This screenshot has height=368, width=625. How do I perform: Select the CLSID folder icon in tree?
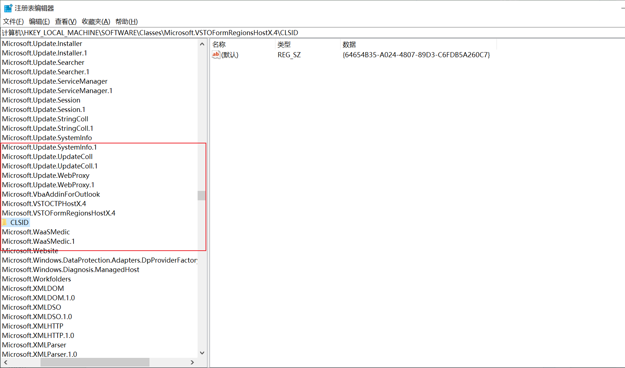(4, 222)
